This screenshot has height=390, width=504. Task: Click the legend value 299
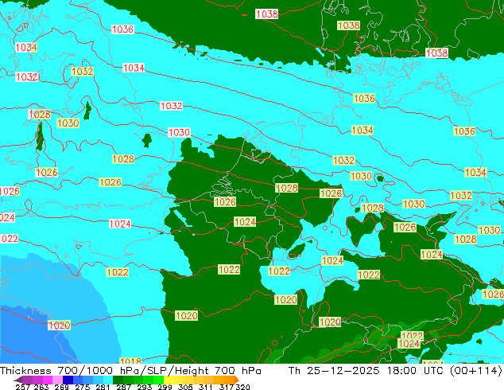(165, 387)
